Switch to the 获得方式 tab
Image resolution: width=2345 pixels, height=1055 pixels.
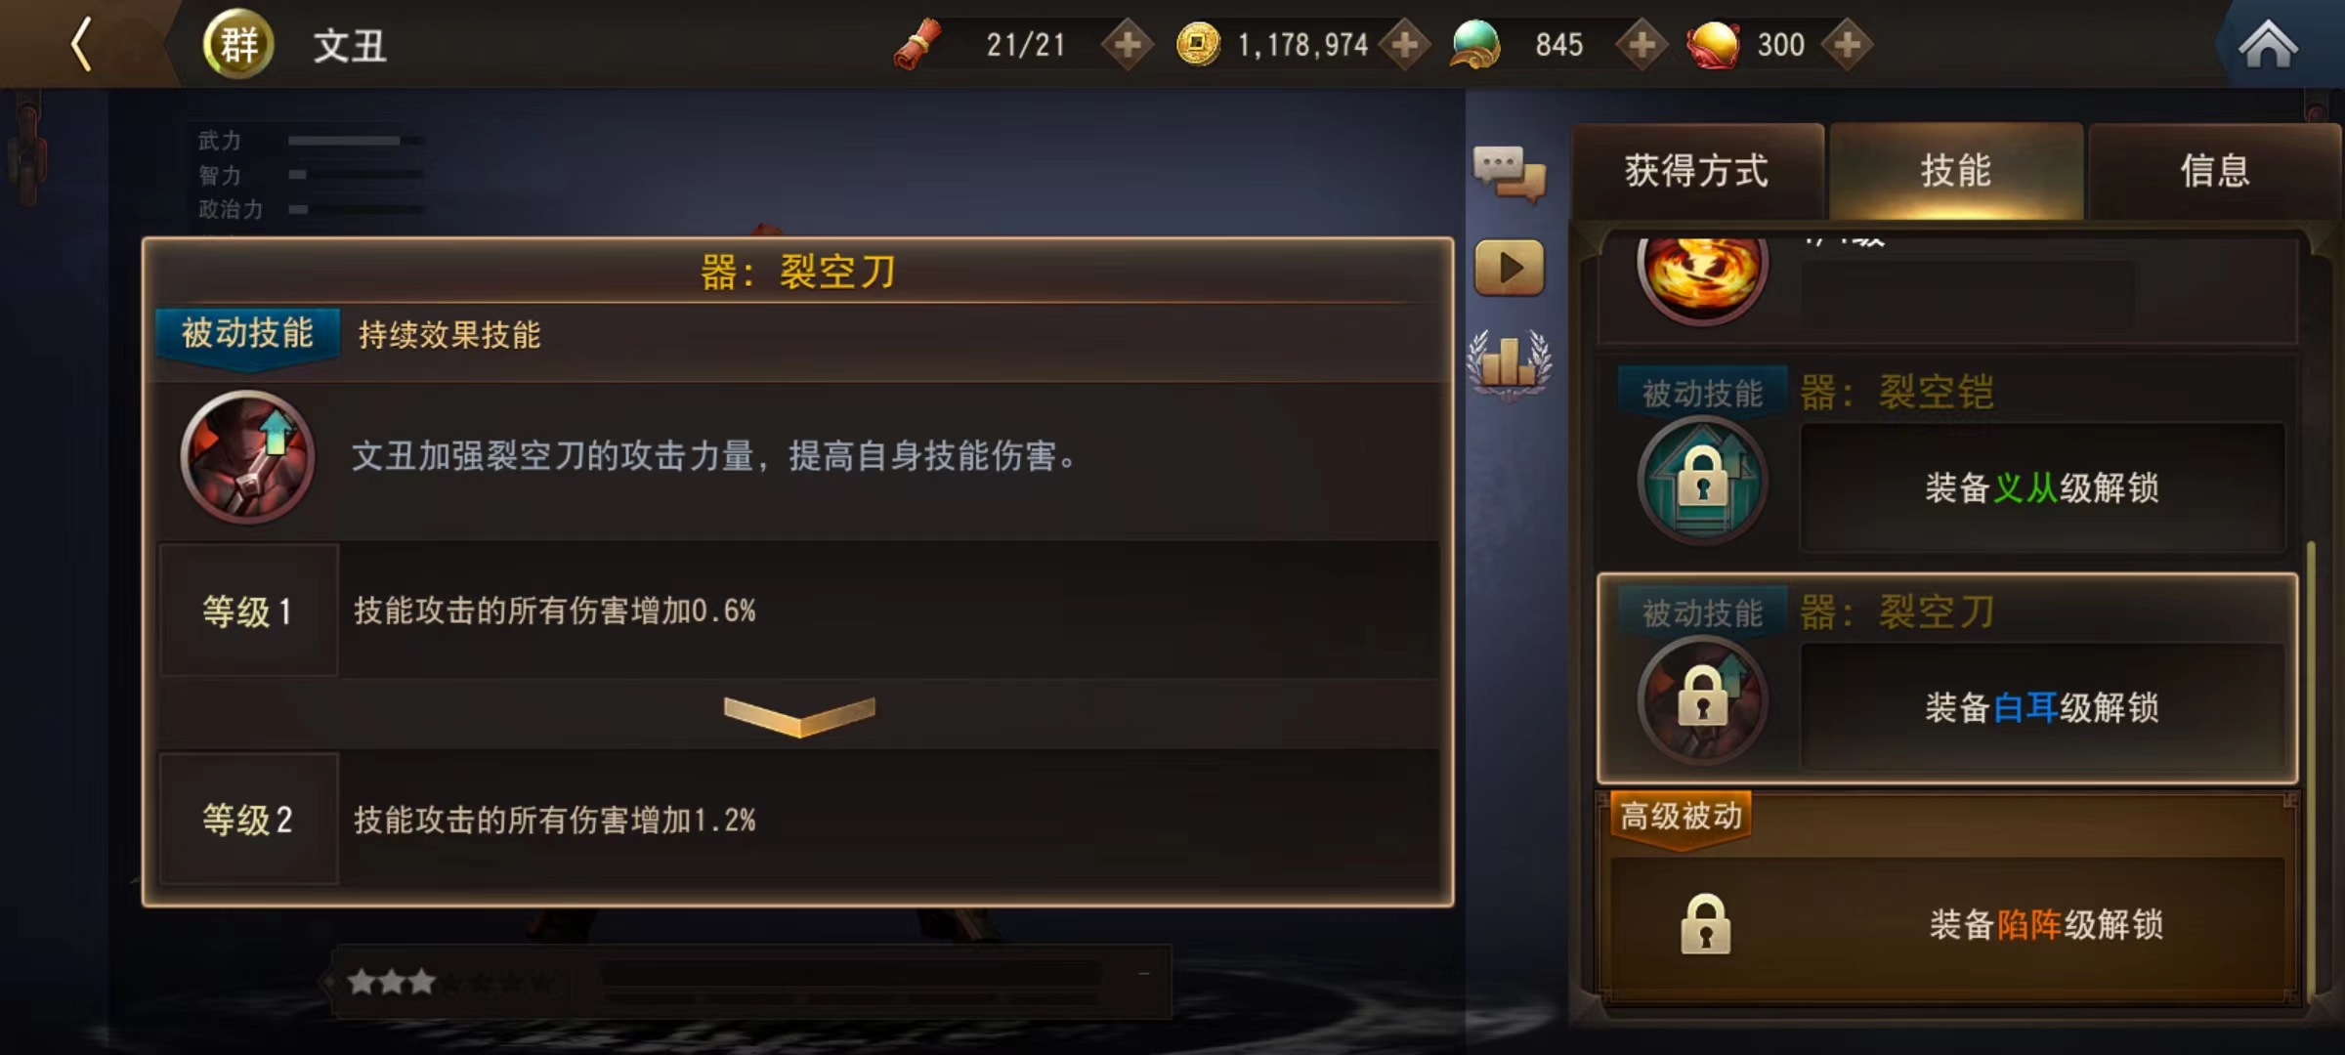pos(1697,171)
